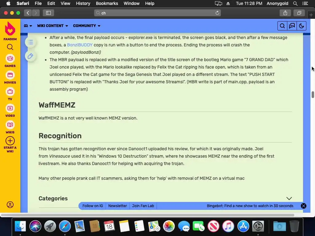
Task: Click the pencil edit page icon
Action: pos(30,56)
